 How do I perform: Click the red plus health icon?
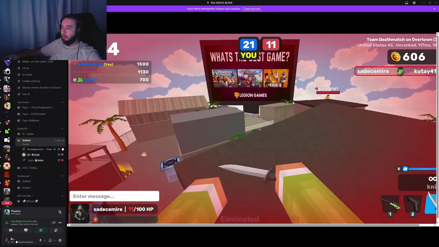(x=95, y=219)
